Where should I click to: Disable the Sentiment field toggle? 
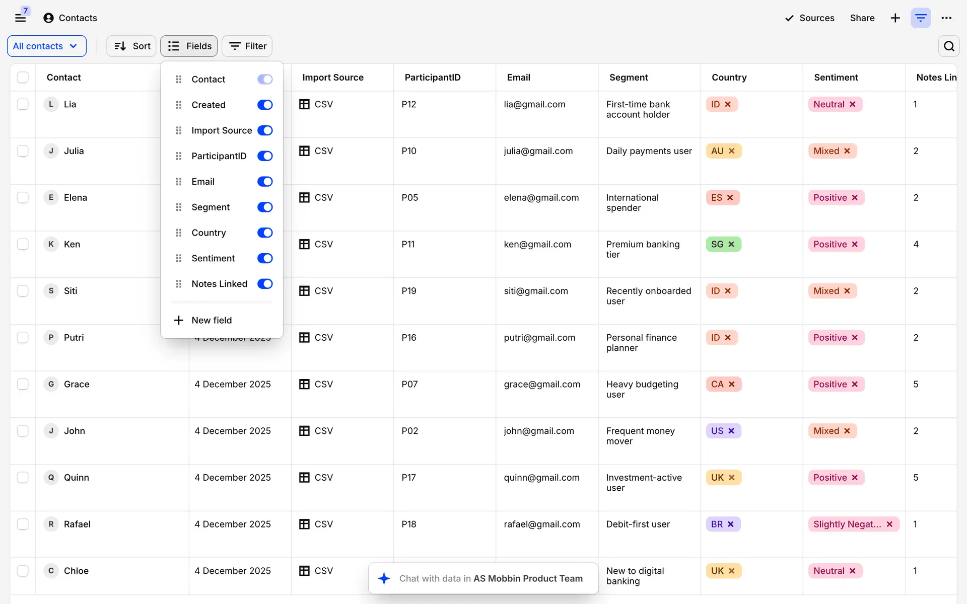click(265, 258)
